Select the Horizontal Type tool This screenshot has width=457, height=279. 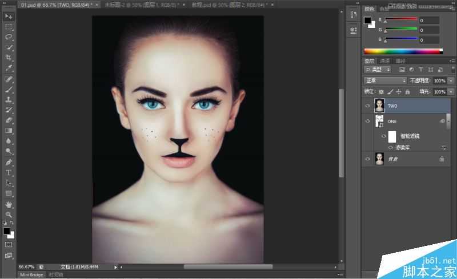(9, 172)
